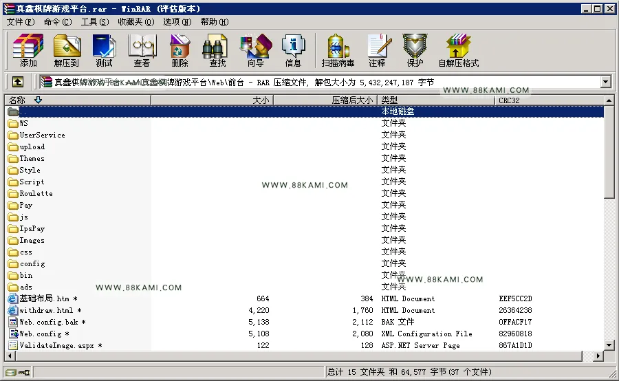The height and width of the screenshot is (381, 619).
Task: Click the Web.config file icon
Action: point(13,334)
